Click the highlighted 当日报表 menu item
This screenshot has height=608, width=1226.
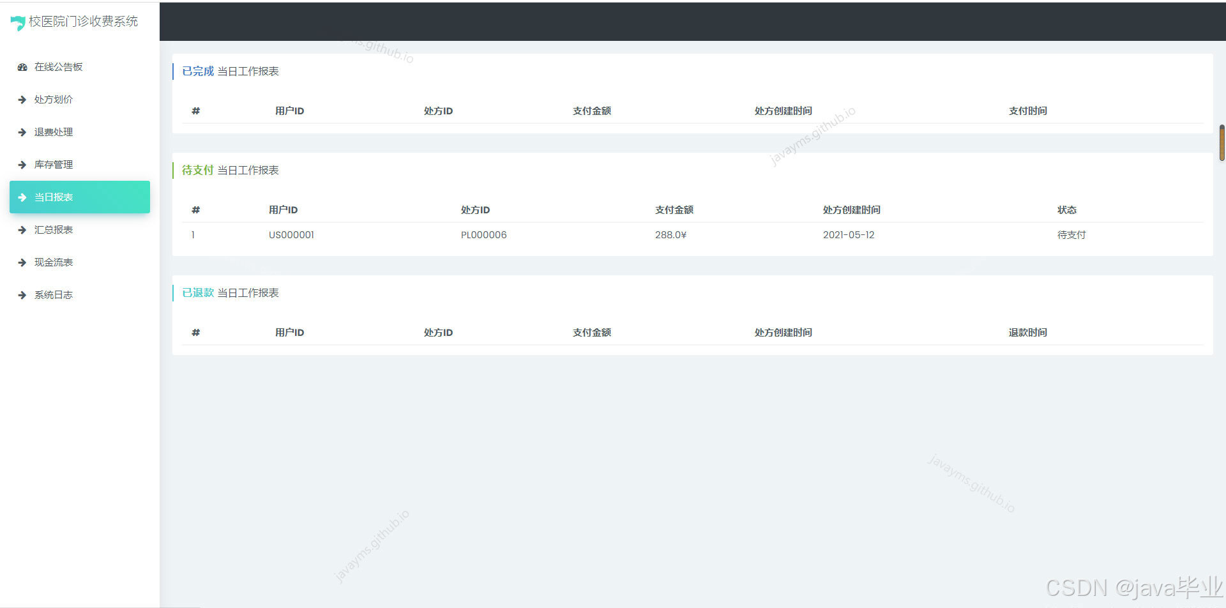pos(54,197)
